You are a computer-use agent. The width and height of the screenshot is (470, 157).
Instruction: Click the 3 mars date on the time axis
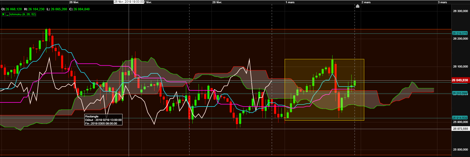442,2
